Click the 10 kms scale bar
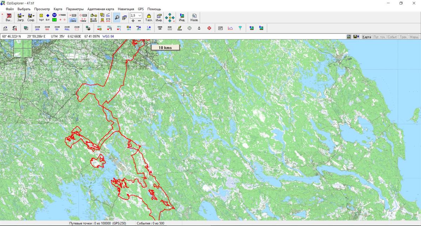The height and width of the screenshot is (226, 421). [x=165, y=47]
